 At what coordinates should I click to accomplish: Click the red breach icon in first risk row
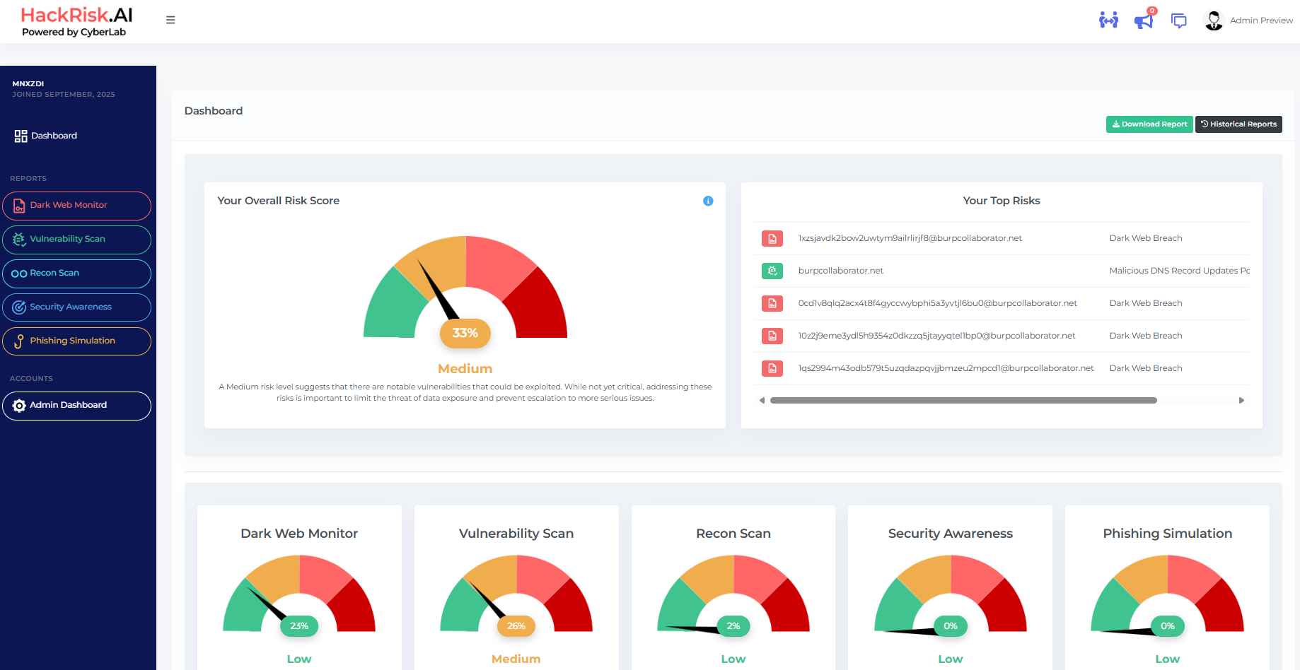click(772, 238)
